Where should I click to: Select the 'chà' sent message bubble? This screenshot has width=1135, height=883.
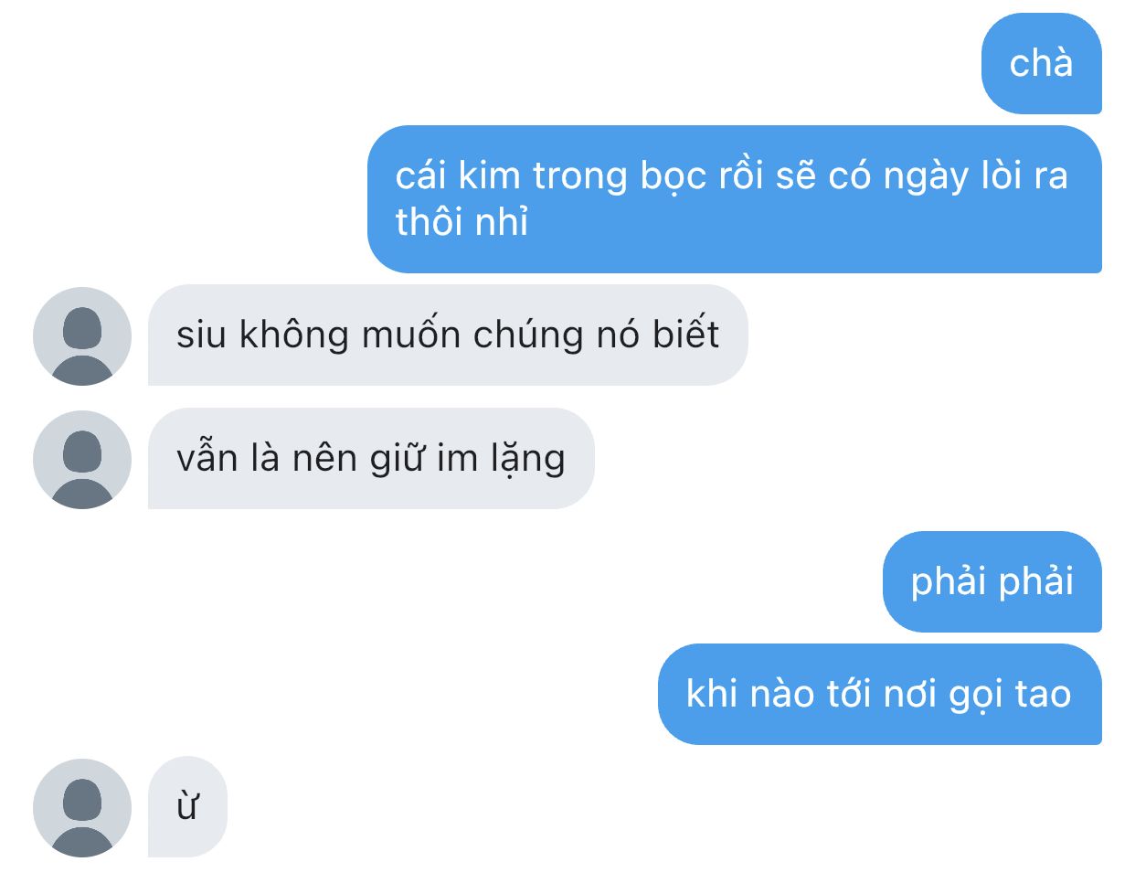pyautogui.click(x=1041, y=63)
